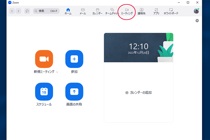210x140 pixels.
Task: Select the ミーティング tab
Action: coord(127,11)
